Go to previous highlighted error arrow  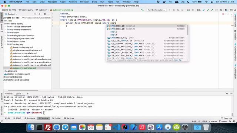[x=228, y=14]
